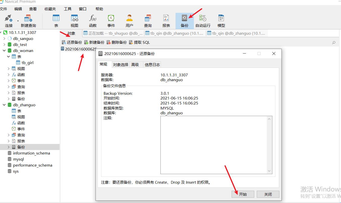Screen dimensions: 341x203
Task: Click the 新建备份 new backup button
Action: [x=94, y=42]
